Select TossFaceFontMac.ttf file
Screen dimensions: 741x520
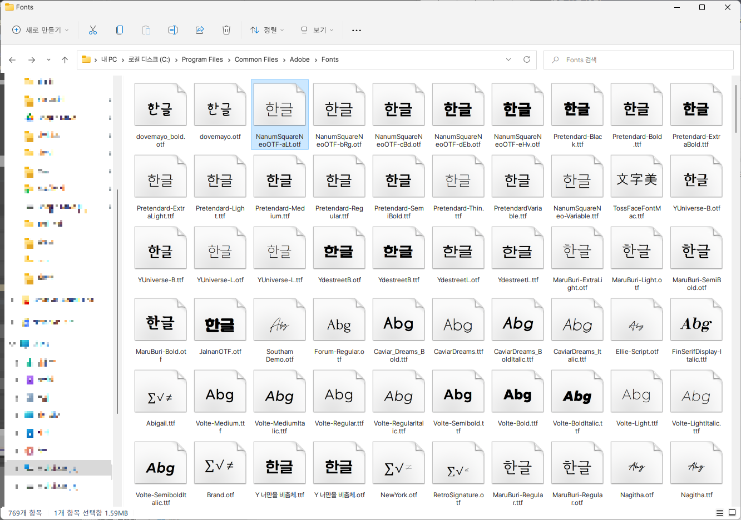pyautogui.click(x=636, y=186)
